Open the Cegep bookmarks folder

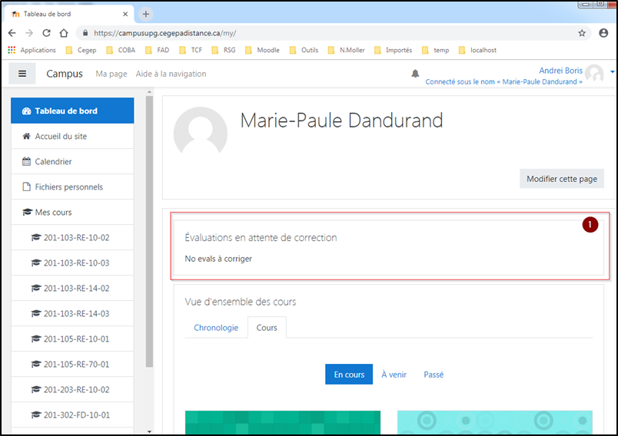81,50
